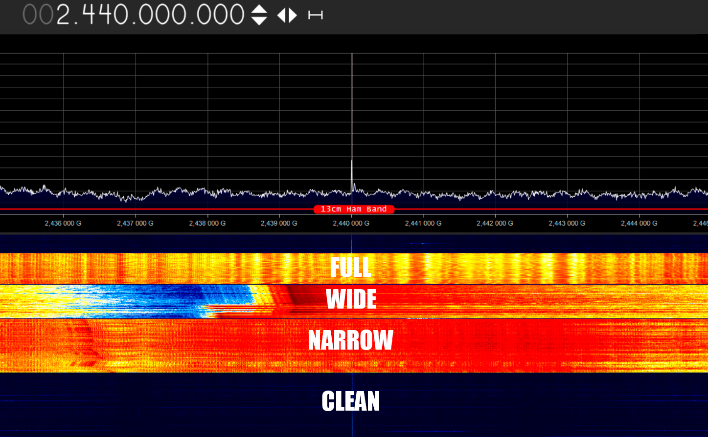Click the left-pointing tuning arrow

coord(281,15)
